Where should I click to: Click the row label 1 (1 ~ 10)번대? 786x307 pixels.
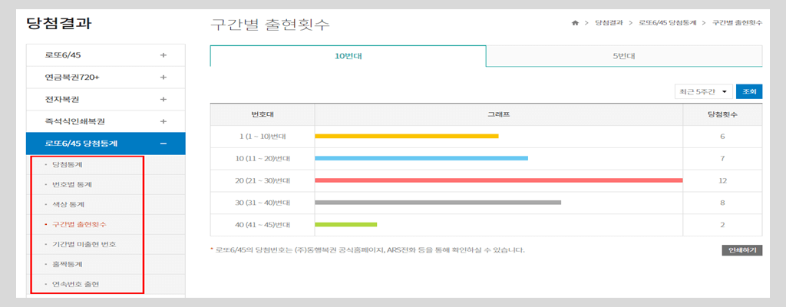263,137
